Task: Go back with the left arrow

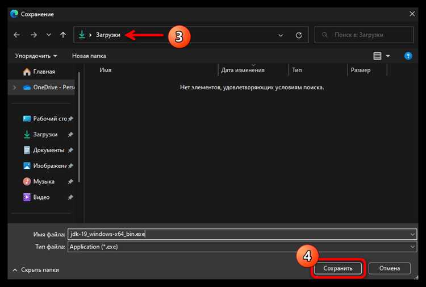Action: pyautogui.click(x=17, y=35)
